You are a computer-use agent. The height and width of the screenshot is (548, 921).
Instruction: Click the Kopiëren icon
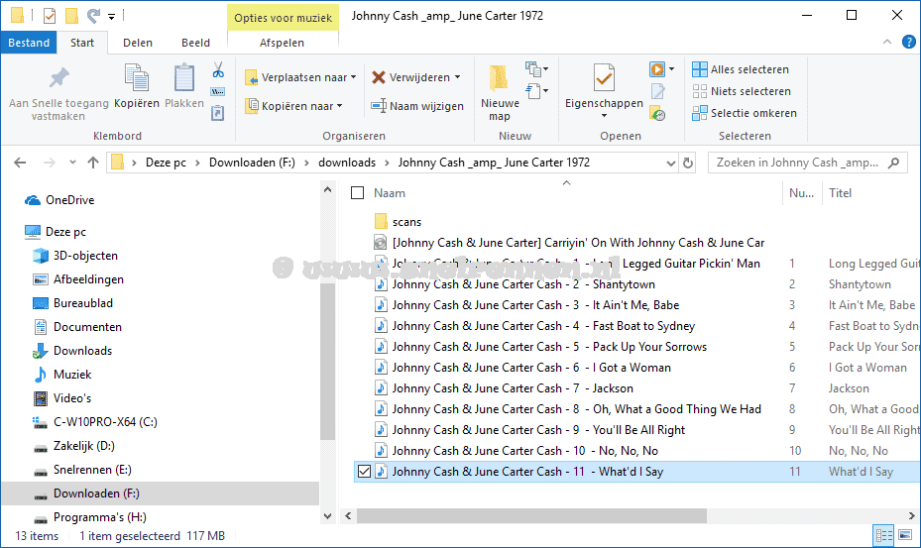(136, 77)
